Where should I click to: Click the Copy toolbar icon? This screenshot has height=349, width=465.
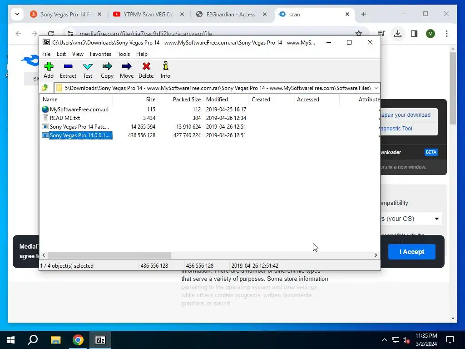107,66
